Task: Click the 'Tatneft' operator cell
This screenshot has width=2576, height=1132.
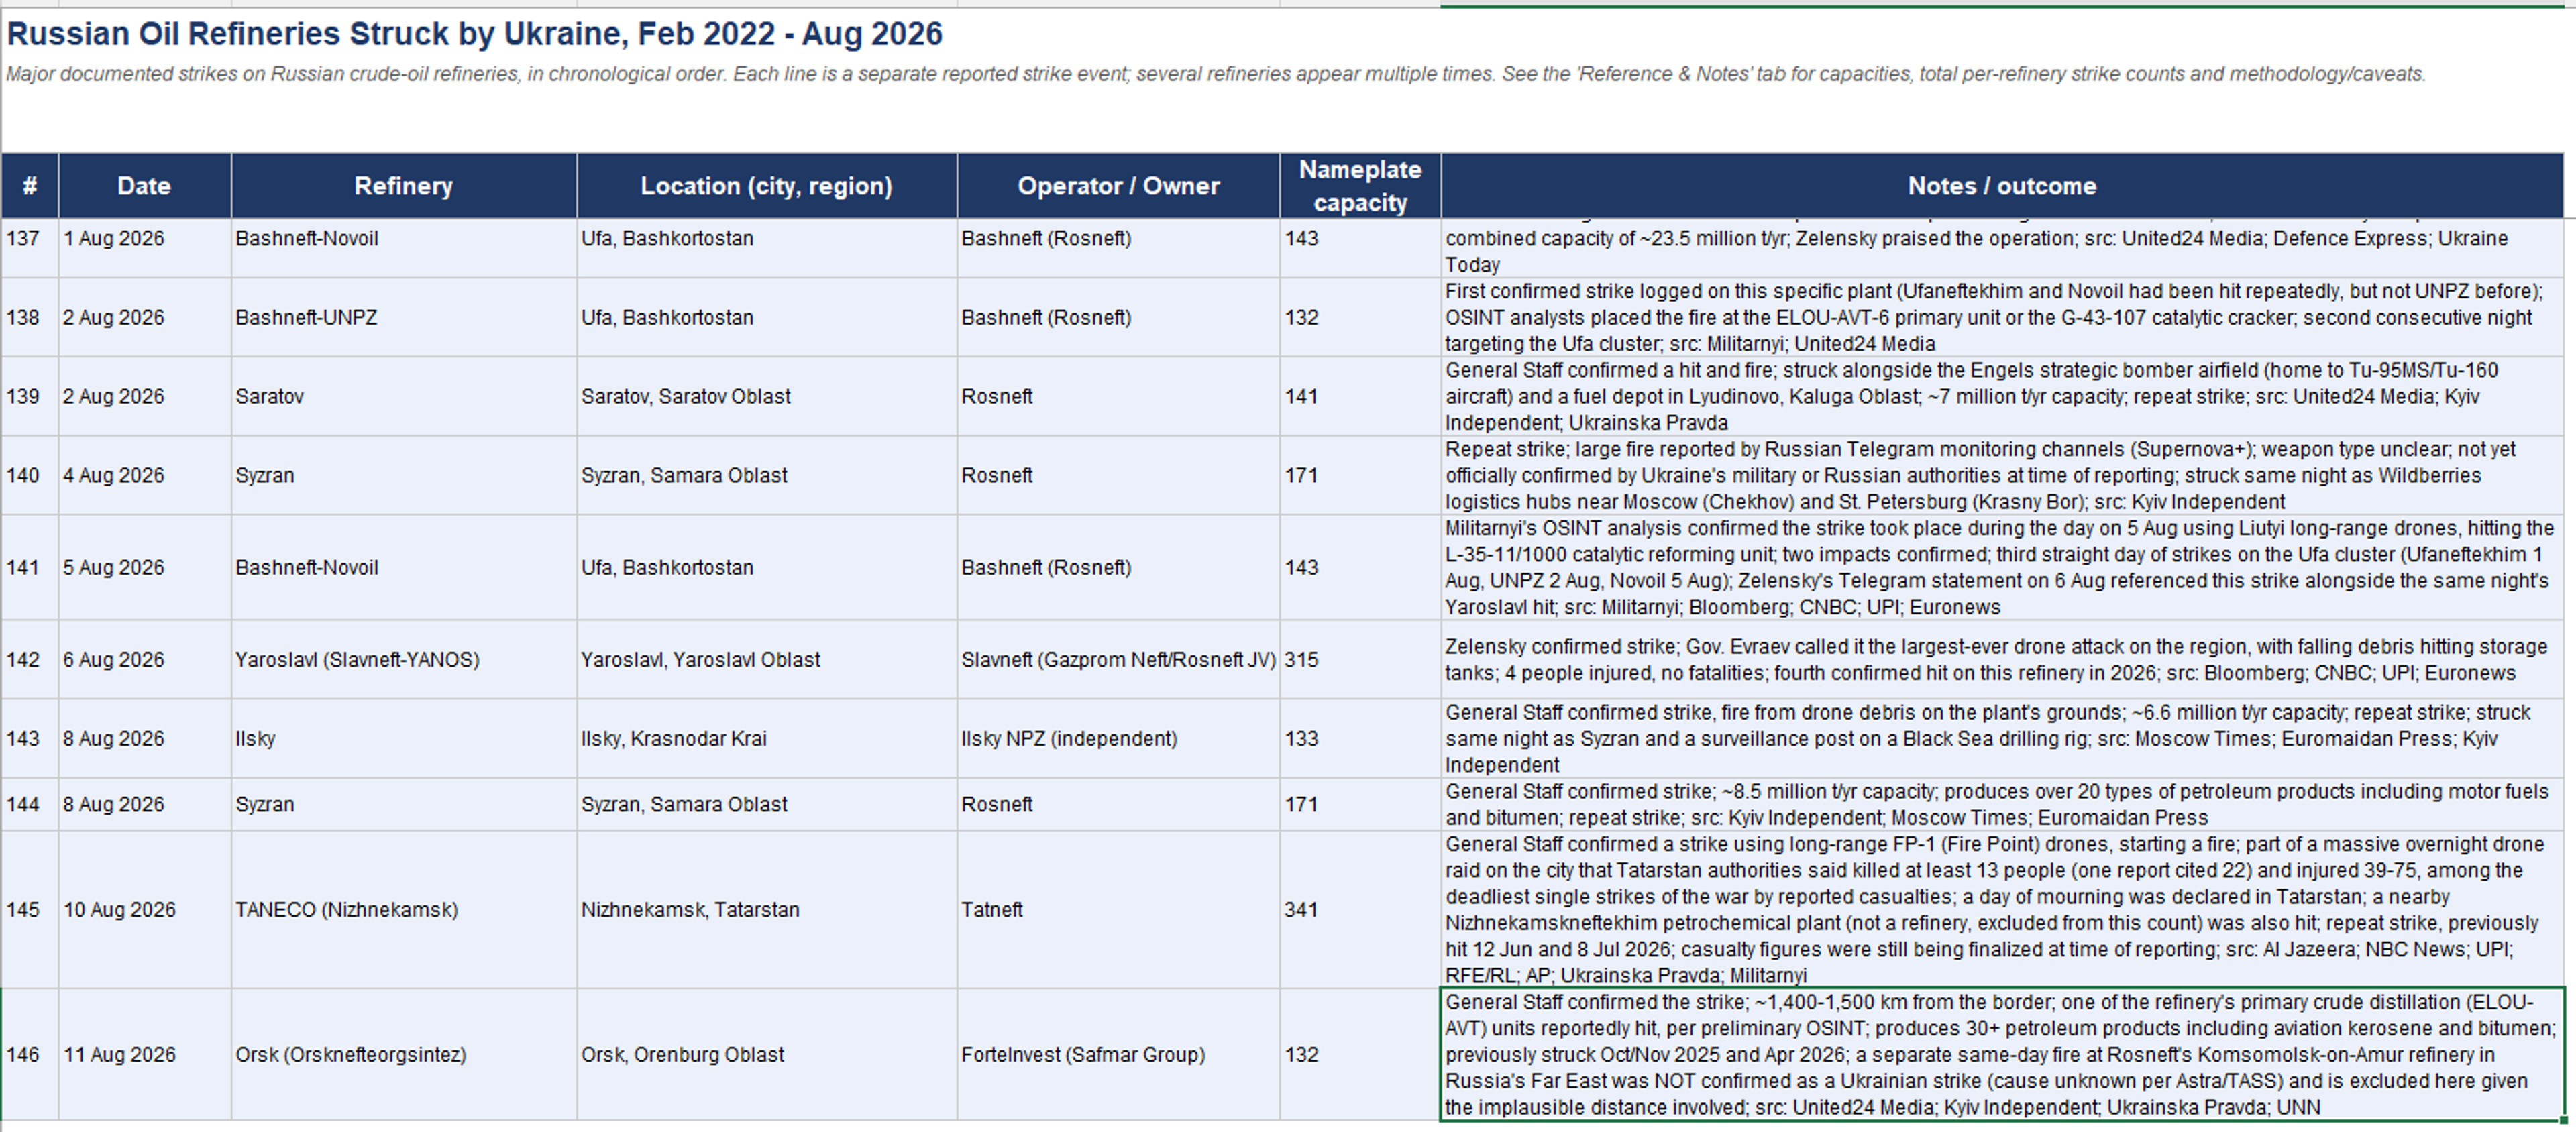Action: 1119,910
